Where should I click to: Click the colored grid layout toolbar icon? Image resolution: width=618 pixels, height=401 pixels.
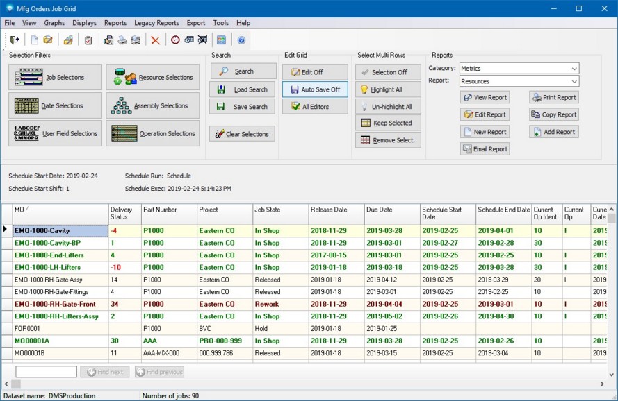[x=221, y=40]
